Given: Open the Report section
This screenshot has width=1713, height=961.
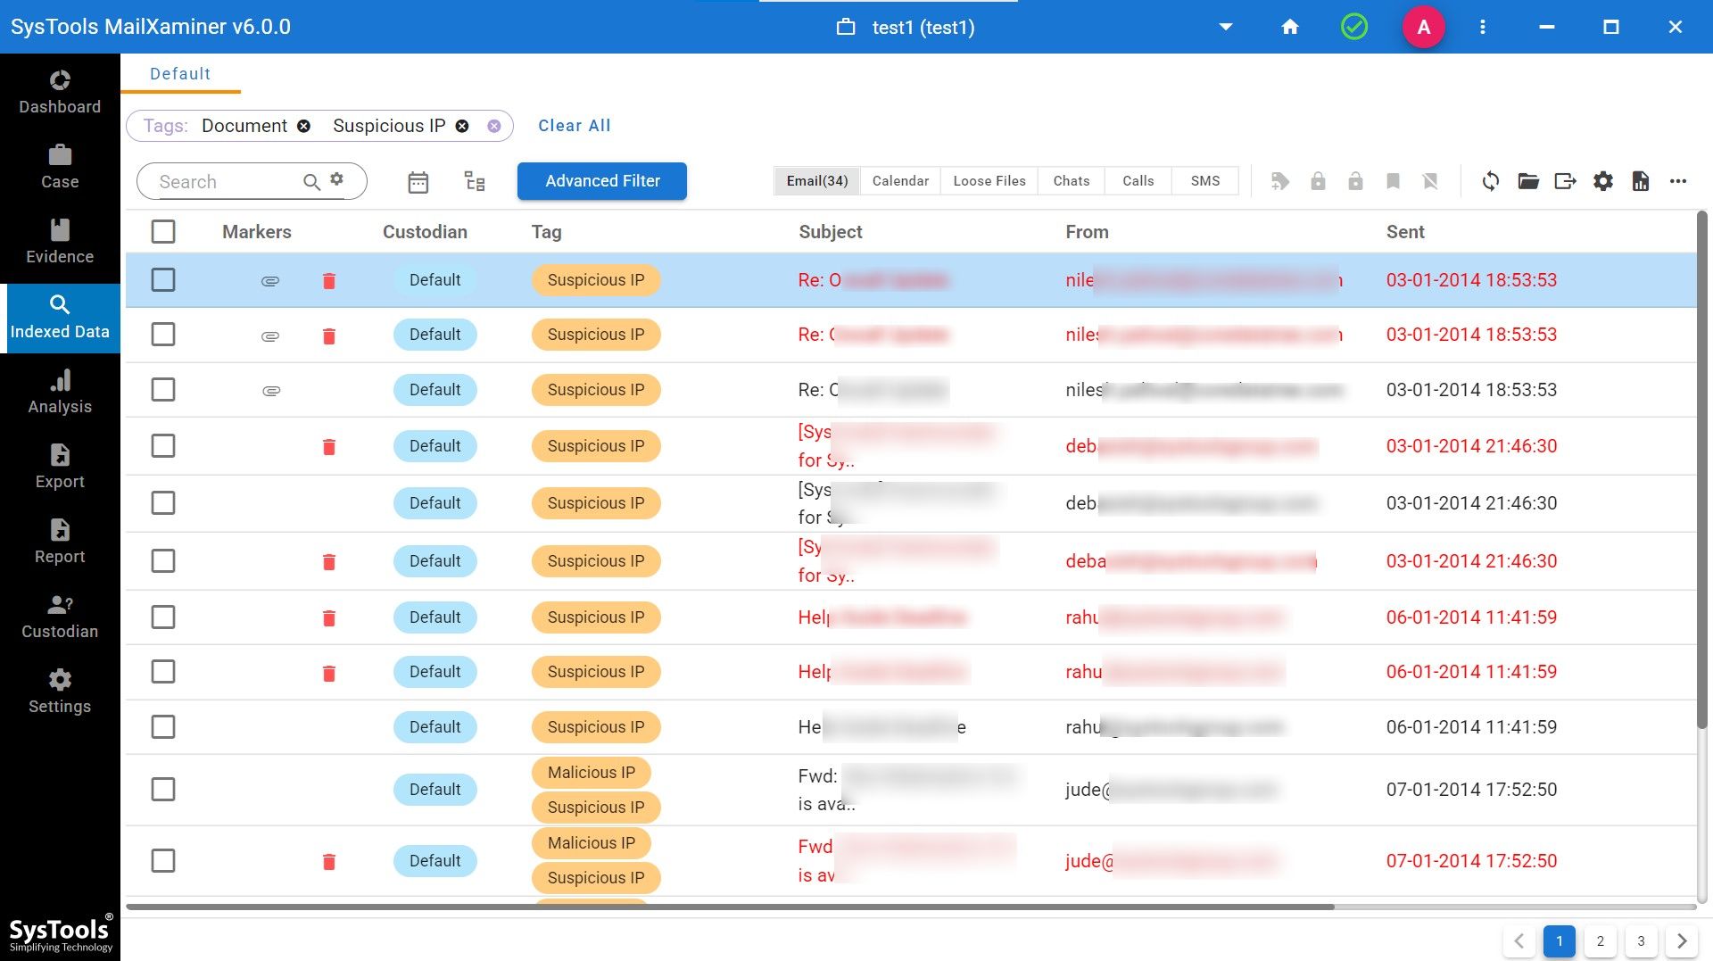Looking at the screenshot, I should coord(60,543).
